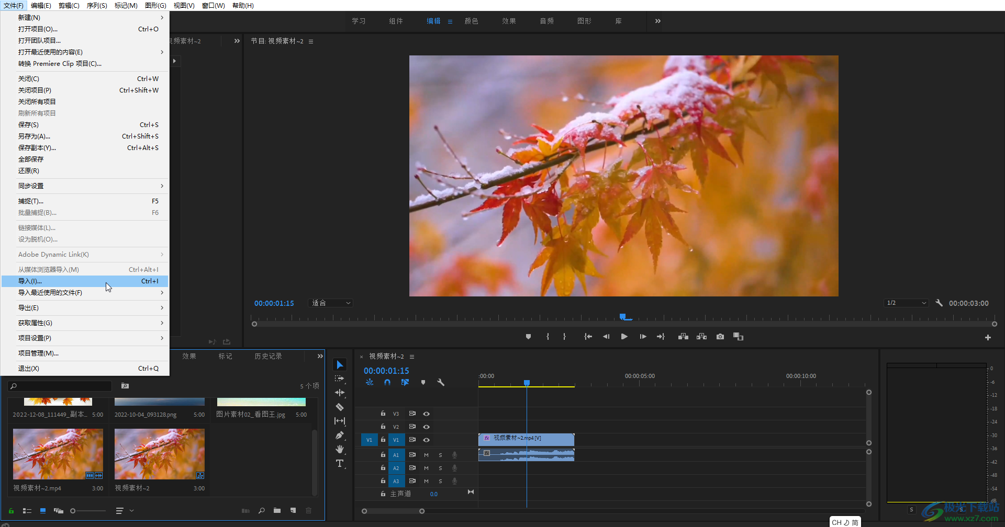This screenshot has height=527, width=1005.
Task: Select the 视频素材~2.mp4 thumbnail in project
Action: 58,454
